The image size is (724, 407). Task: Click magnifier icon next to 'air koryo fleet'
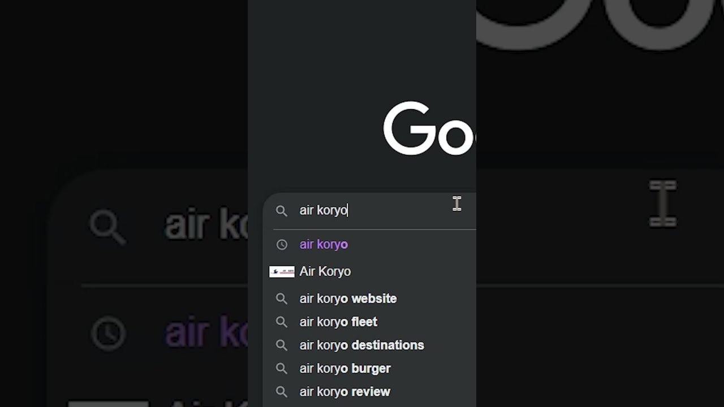click(282, 322)
